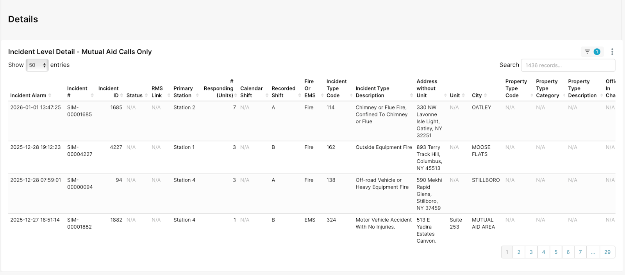Click address 330 NW Lavonne Isle Light
This screenshot has height=275, width=625.
pos(429,122)
